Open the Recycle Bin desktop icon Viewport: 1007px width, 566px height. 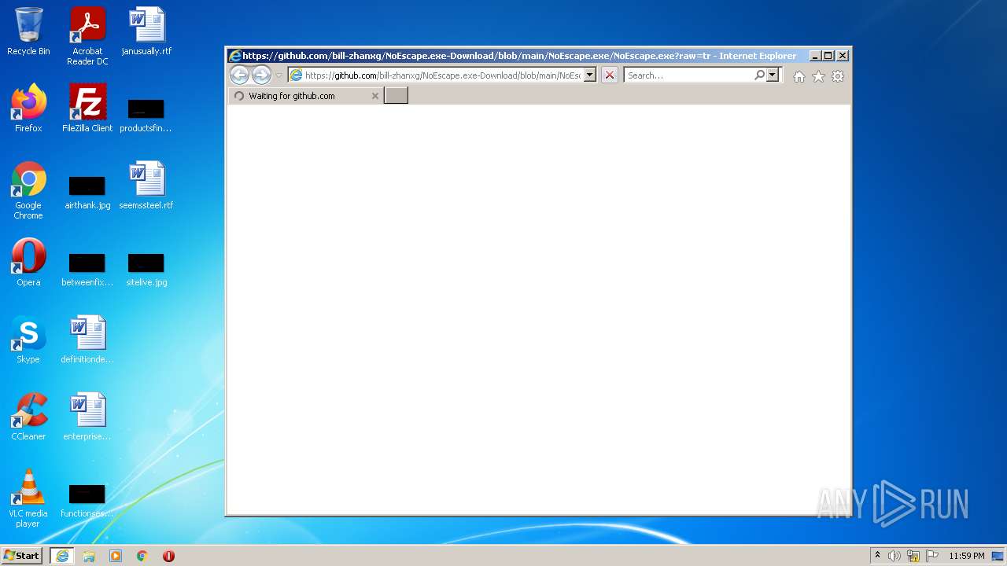point(28,32)
